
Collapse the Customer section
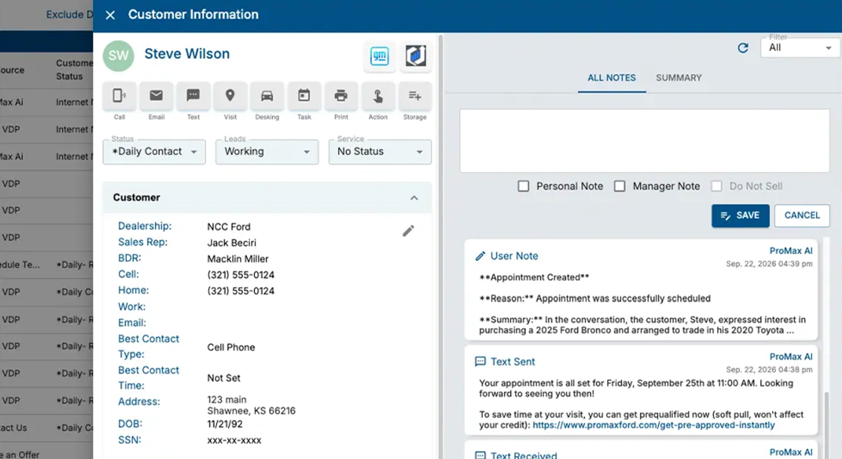(414, 198)
